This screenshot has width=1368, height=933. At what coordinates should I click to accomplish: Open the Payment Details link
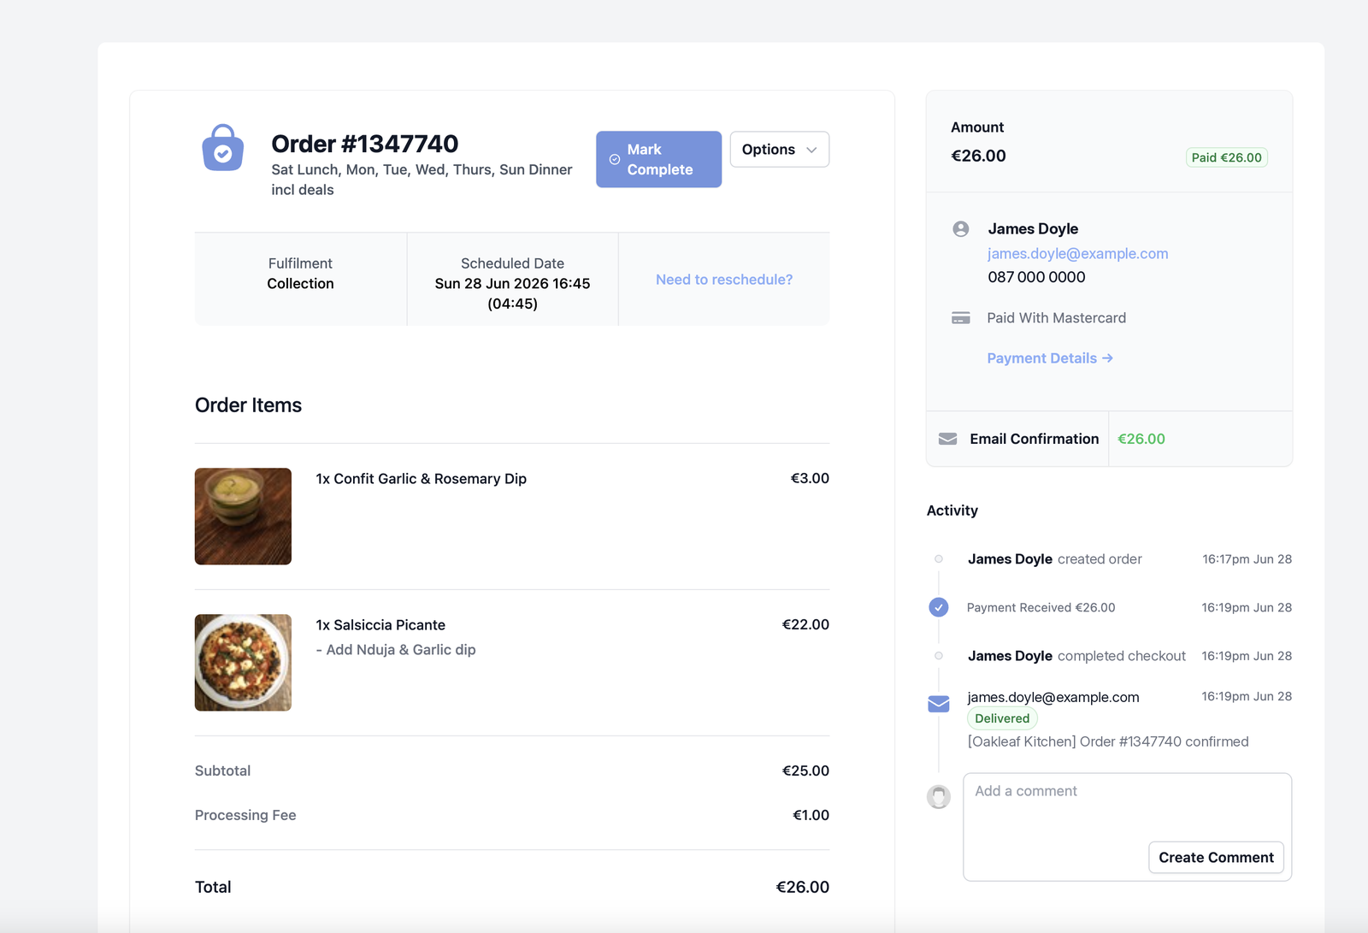click(x=1050, y=358)
